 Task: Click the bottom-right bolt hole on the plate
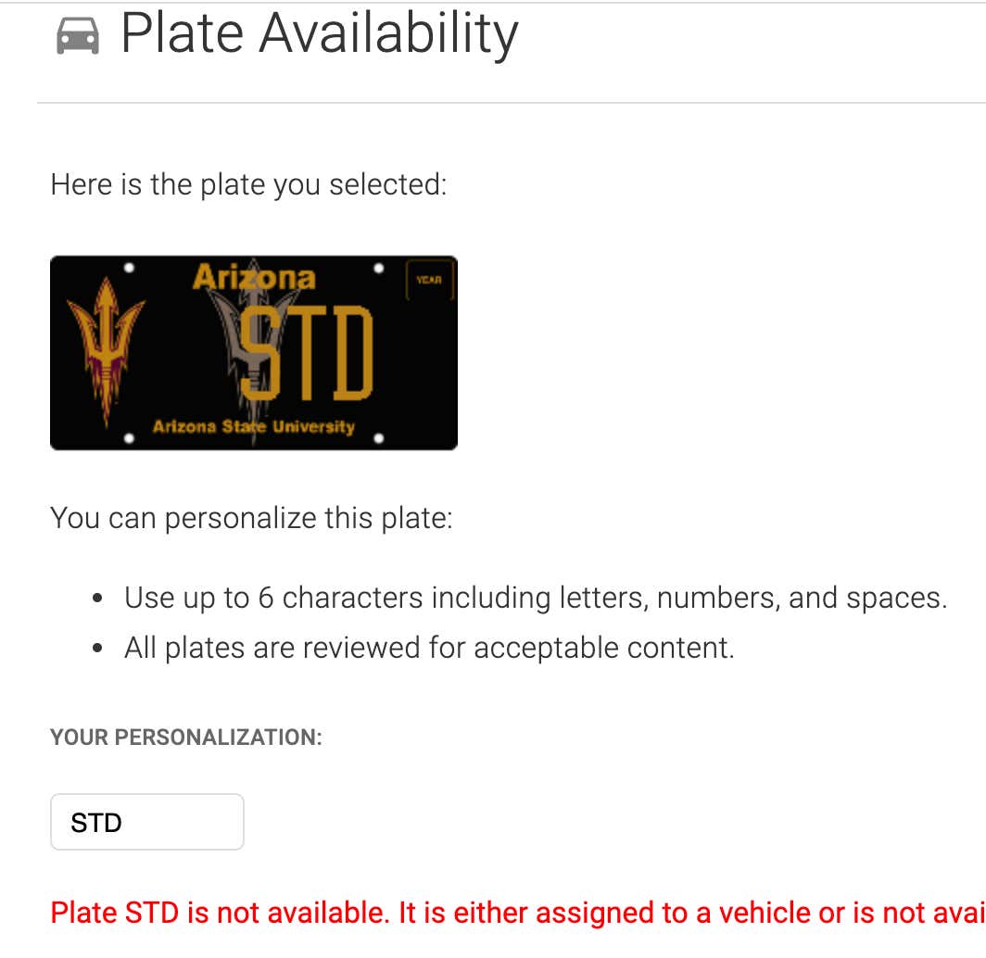coord(378,438)
